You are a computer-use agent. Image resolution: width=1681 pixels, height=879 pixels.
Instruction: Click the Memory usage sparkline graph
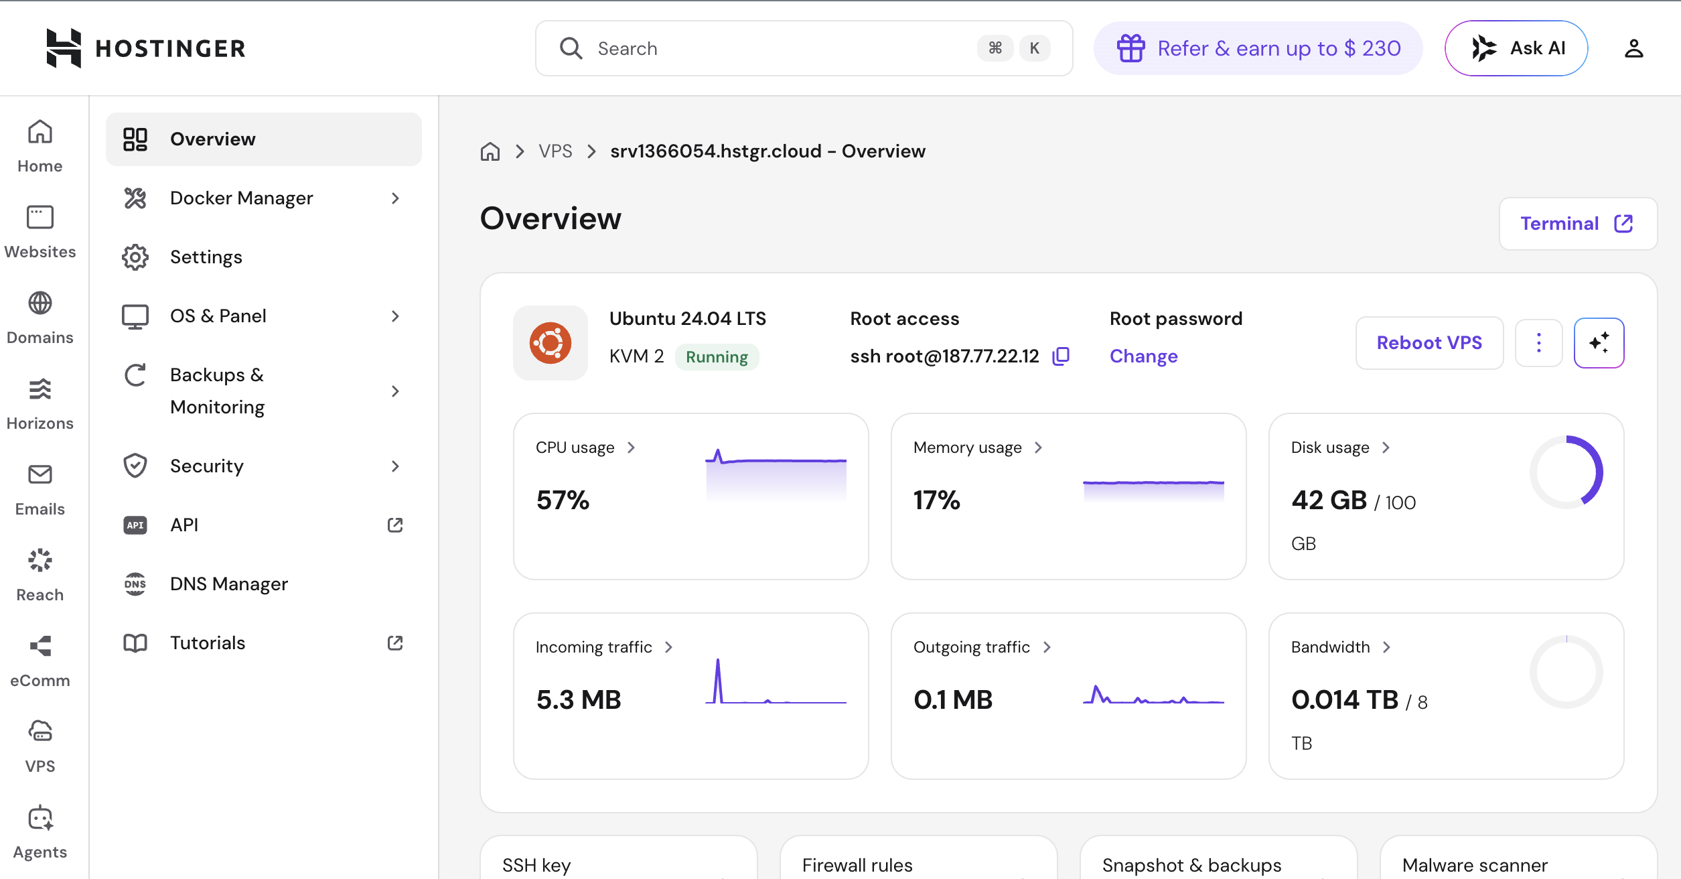(x=1153, y=490)
